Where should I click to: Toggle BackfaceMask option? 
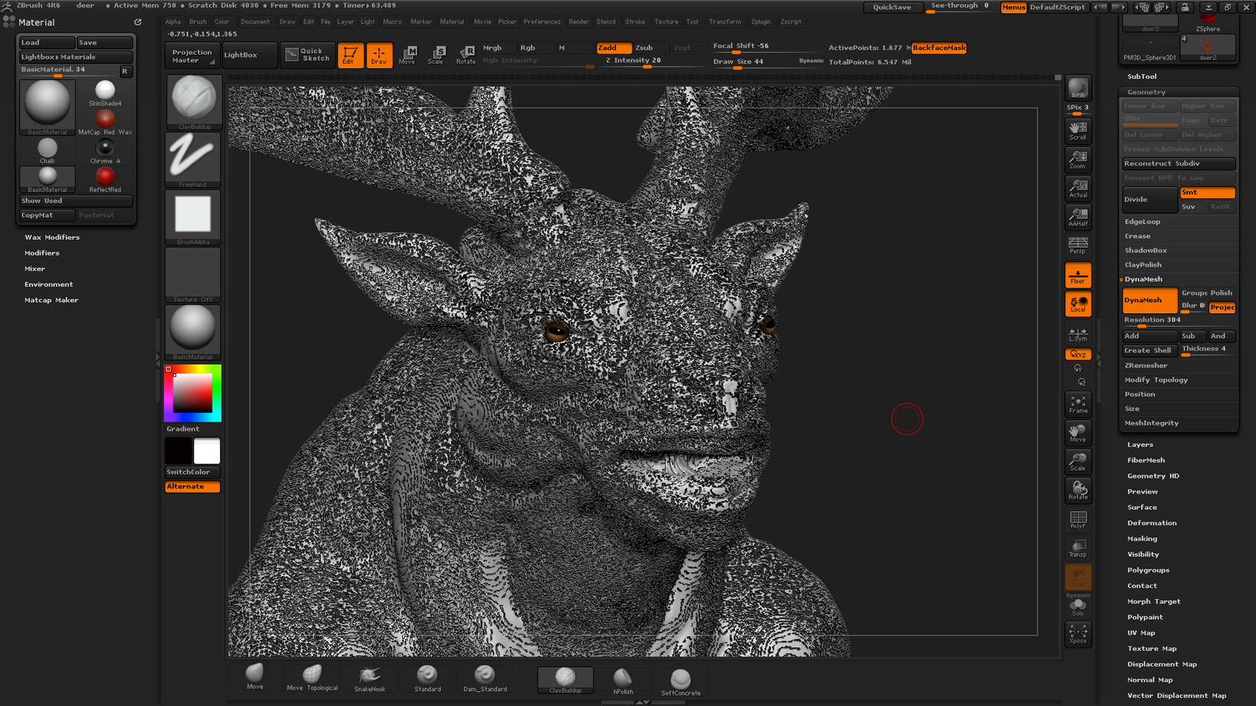939,48
